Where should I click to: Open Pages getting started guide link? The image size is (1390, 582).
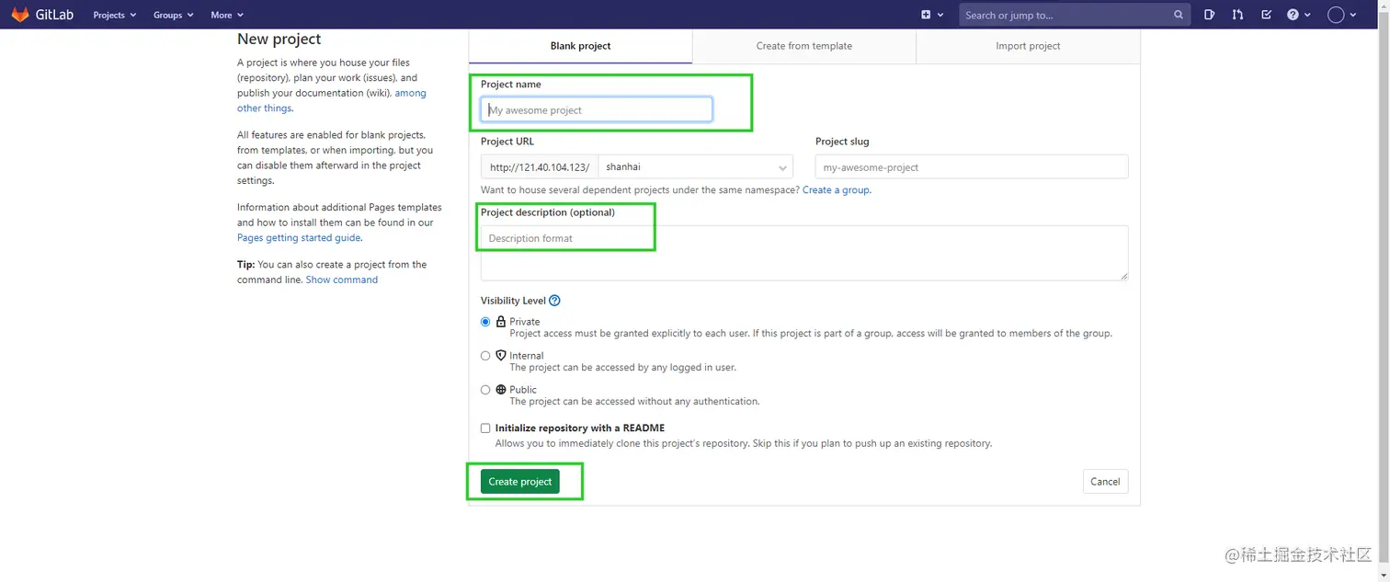tap(298, 238)
